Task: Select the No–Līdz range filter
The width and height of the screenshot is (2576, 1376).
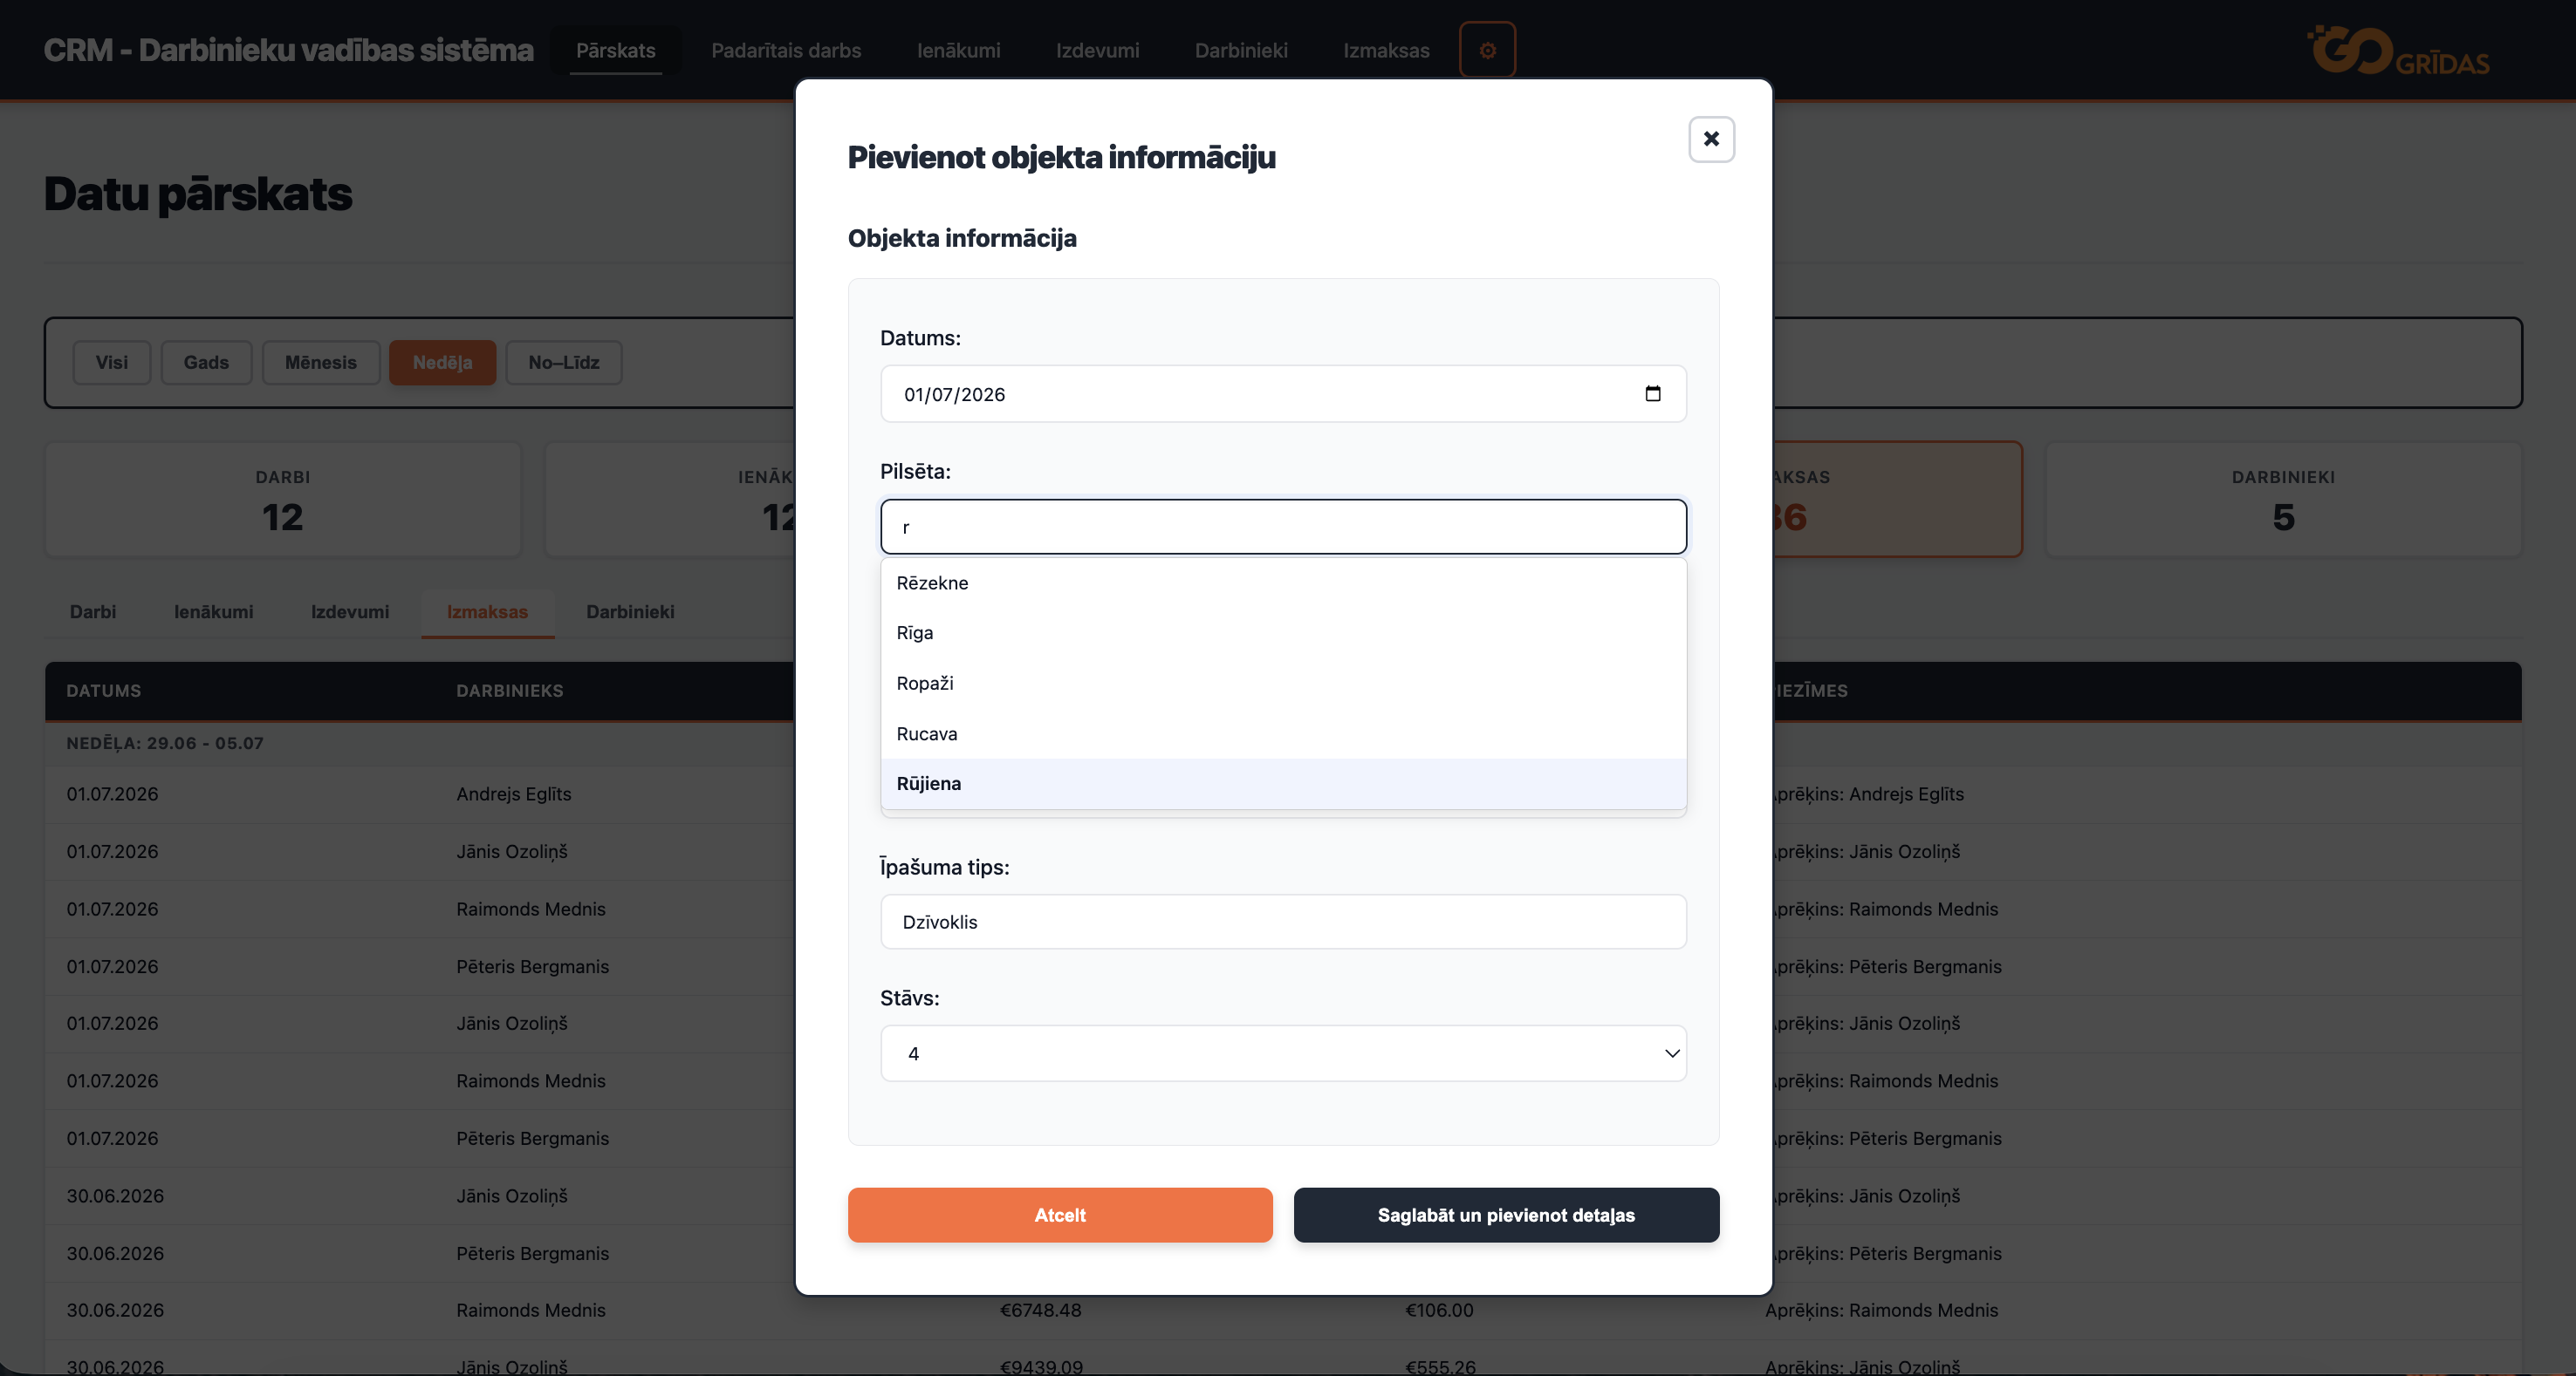Action: pyautogui.click(x=564, y=363)
